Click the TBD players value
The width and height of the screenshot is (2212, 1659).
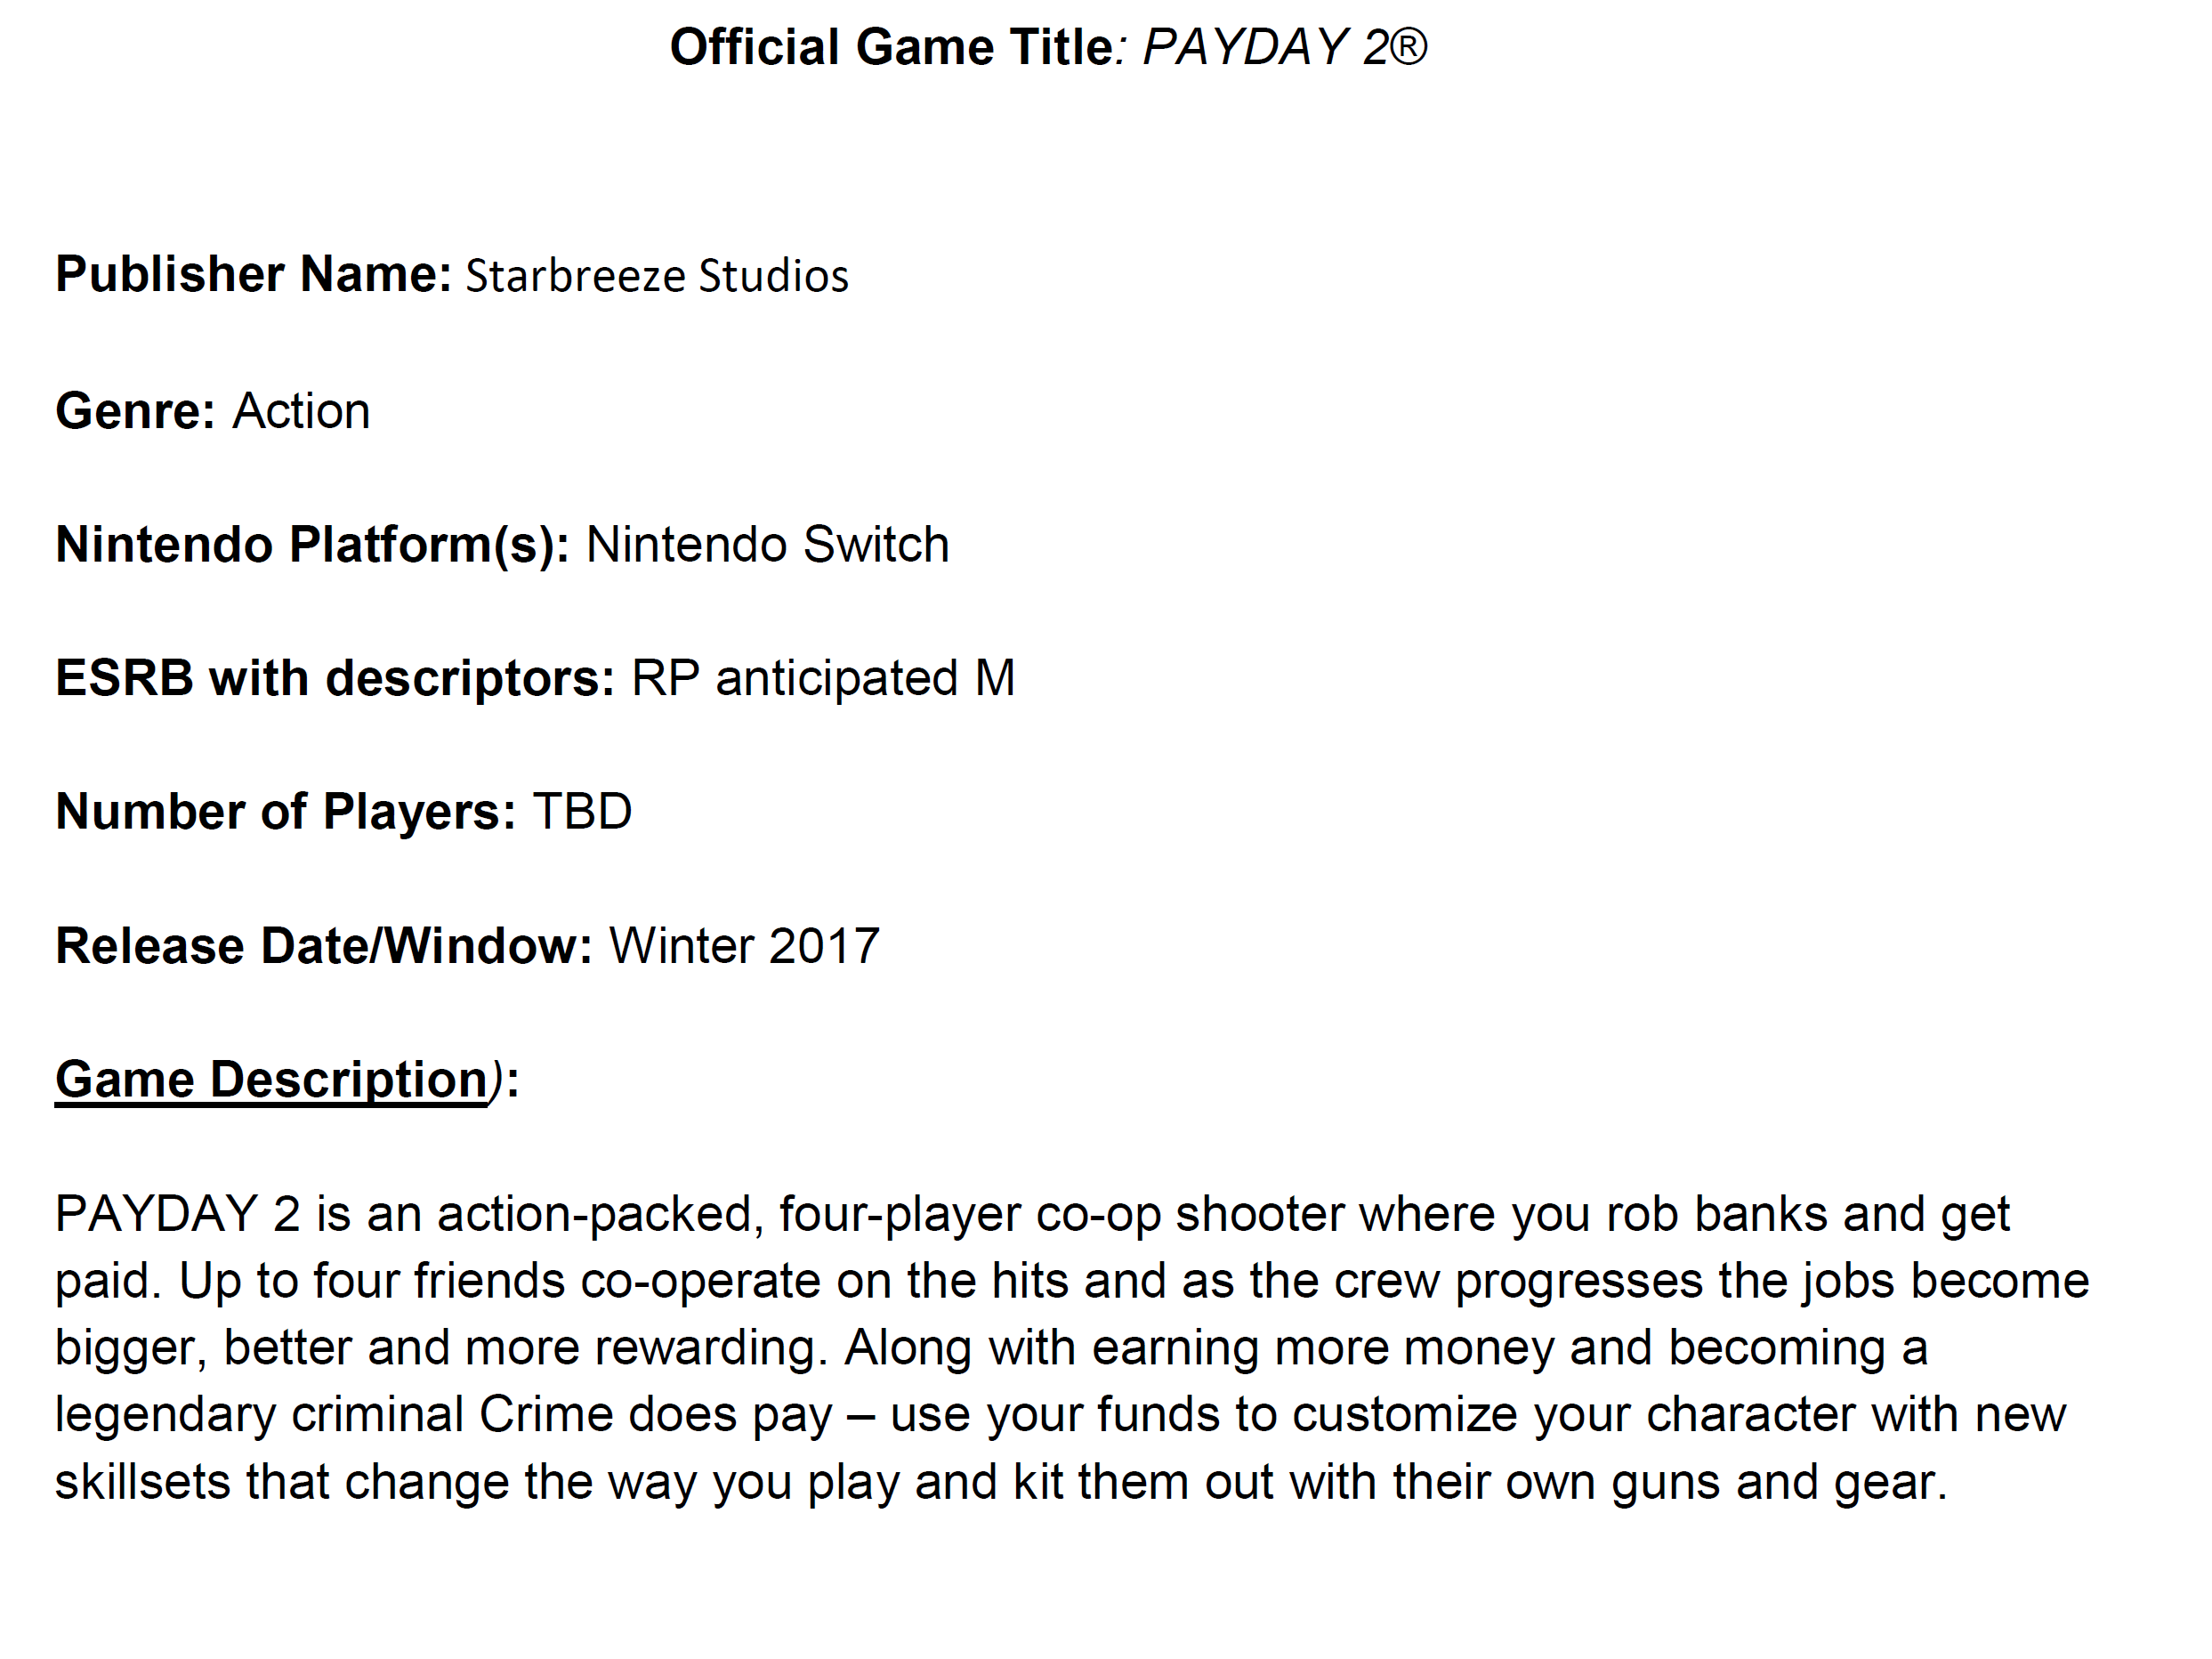click(582, 811)
